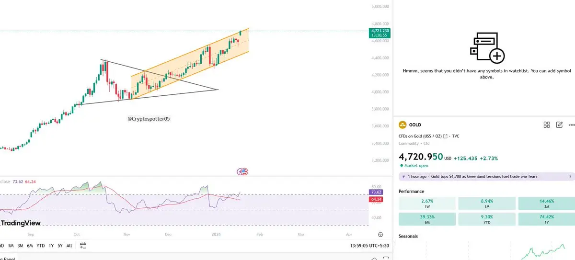The width and height of the screenshot is (575, 260).
Task: Click the 6M performance tile 39.33%
Action: pyautogui.click(x=427, y=219)
